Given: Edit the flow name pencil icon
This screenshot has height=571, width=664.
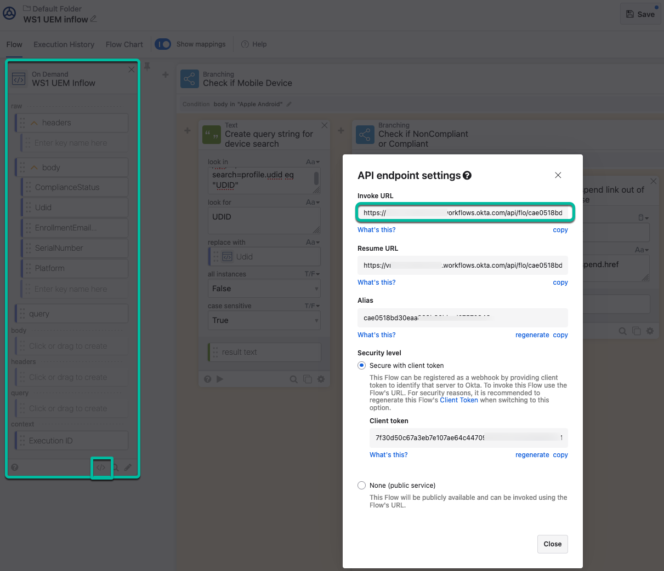Looking at the screenshot, I should point(93,19).
